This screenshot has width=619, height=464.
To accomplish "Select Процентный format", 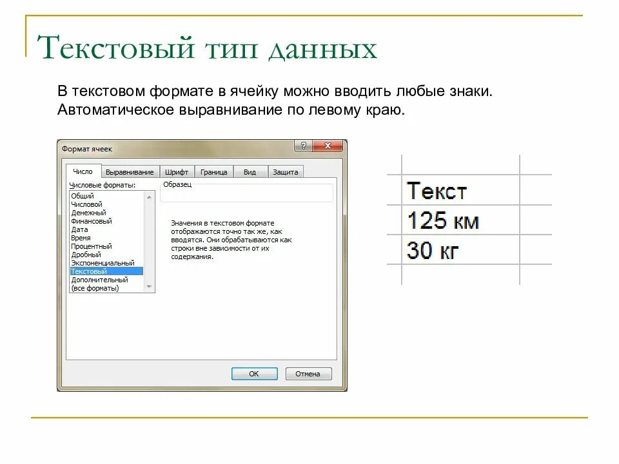I will pyautogui.click(x=106, y=246).
